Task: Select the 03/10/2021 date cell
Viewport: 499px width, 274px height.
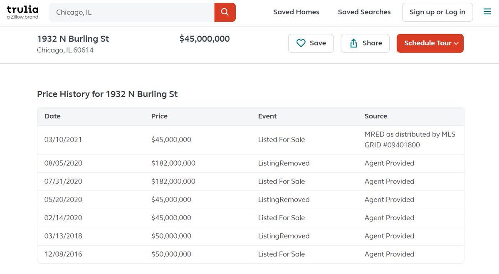Action: pyautogui.click(x=63, y=139)
